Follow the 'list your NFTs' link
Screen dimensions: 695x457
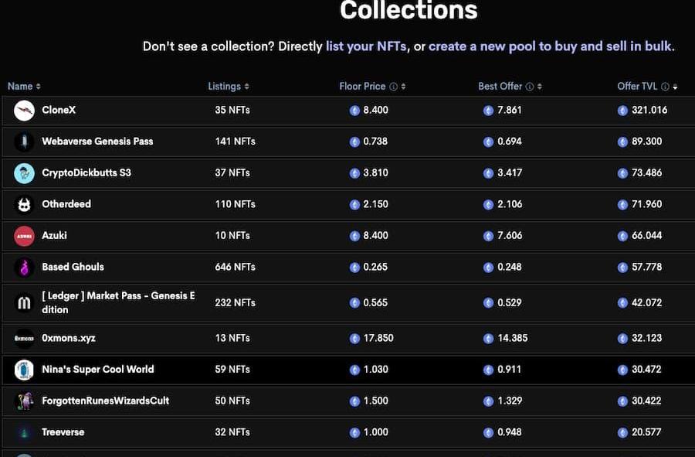pyautogui.click(x=366, y=46)
